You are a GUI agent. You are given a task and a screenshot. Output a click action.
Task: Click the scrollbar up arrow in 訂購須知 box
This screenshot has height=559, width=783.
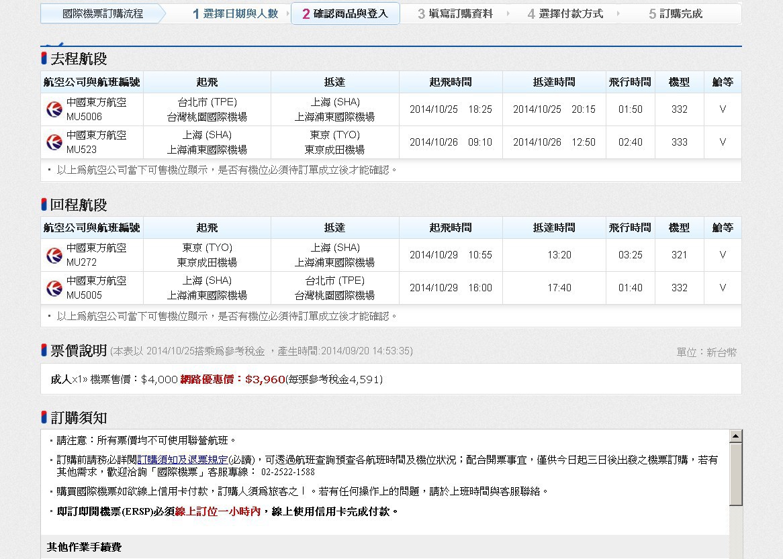735,436
